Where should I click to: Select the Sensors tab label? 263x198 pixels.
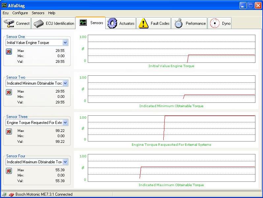click(97, 23)
